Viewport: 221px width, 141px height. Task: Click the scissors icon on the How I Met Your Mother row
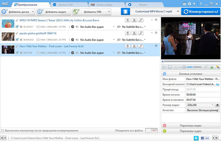134,46
